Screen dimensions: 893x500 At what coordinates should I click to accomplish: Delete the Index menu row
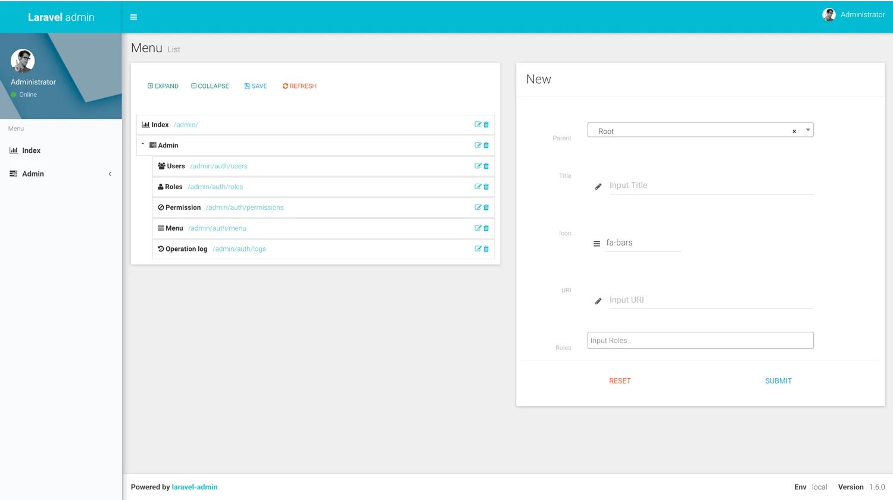click(x=486, y=125)
